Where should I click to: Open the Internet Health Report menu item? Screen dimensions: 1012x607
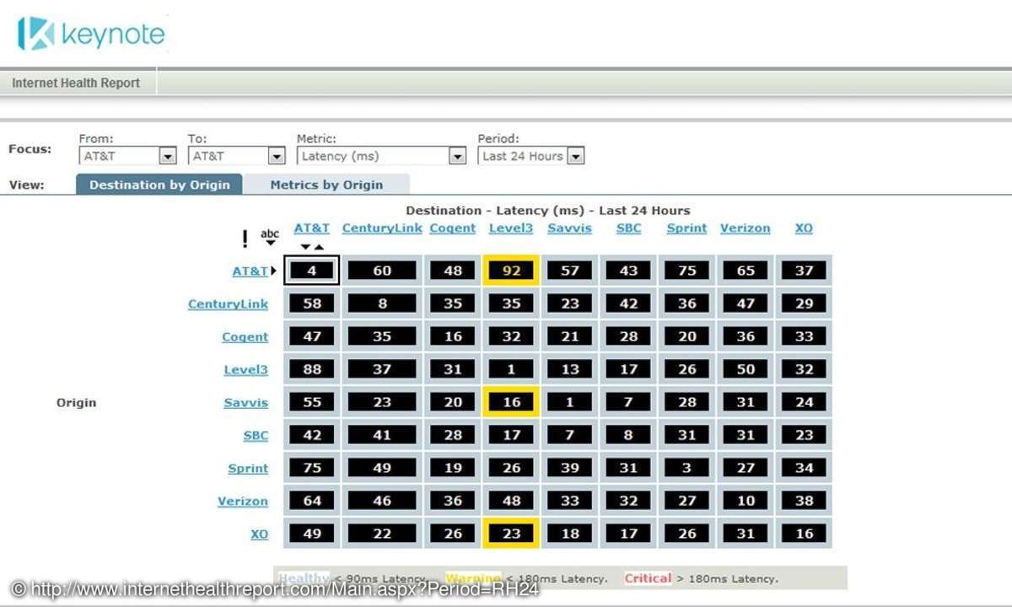76,83
